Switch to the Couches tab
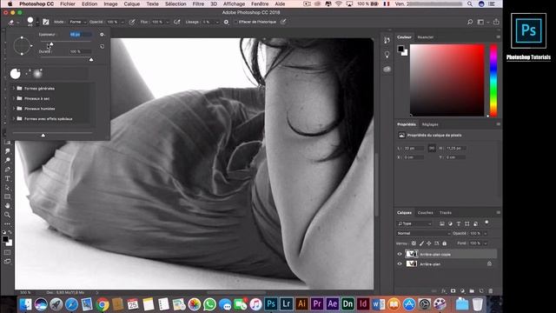This screenshot has width=556, height=313. coord(425,213)
